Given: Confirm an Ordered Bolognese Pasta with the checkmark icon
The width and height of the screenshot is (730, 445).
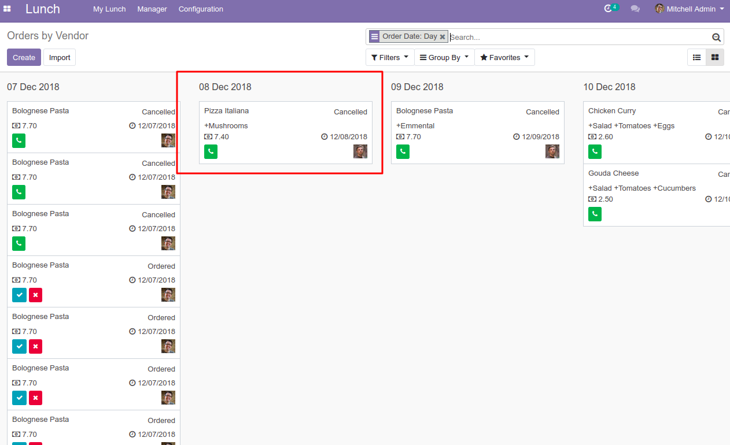Looking at the screenshot, I should [x=19, y=295].
